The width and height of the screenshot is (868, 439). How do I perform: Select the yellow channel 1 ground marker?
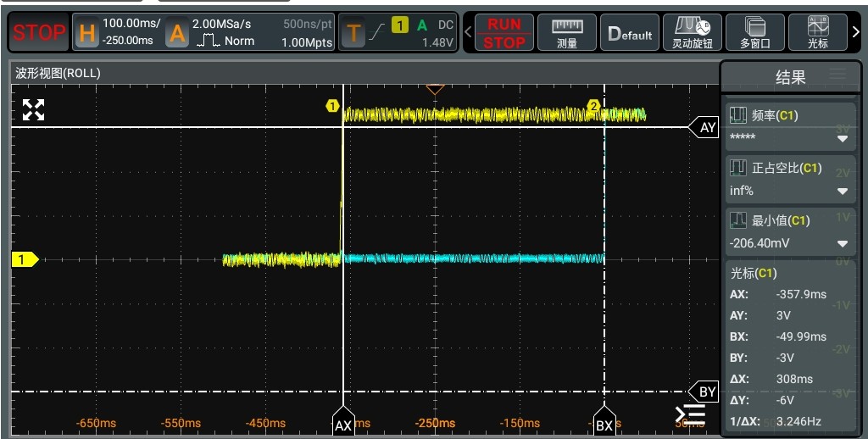[24, 259]
